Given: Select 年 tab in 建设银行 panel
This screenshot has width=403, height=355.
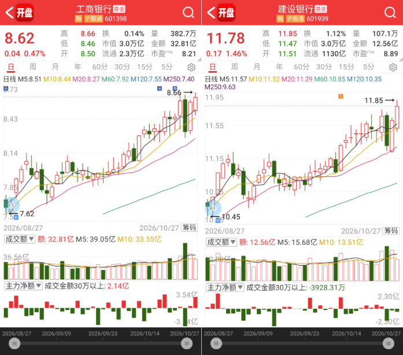Looking at the screenshot, I should (279, 67).
